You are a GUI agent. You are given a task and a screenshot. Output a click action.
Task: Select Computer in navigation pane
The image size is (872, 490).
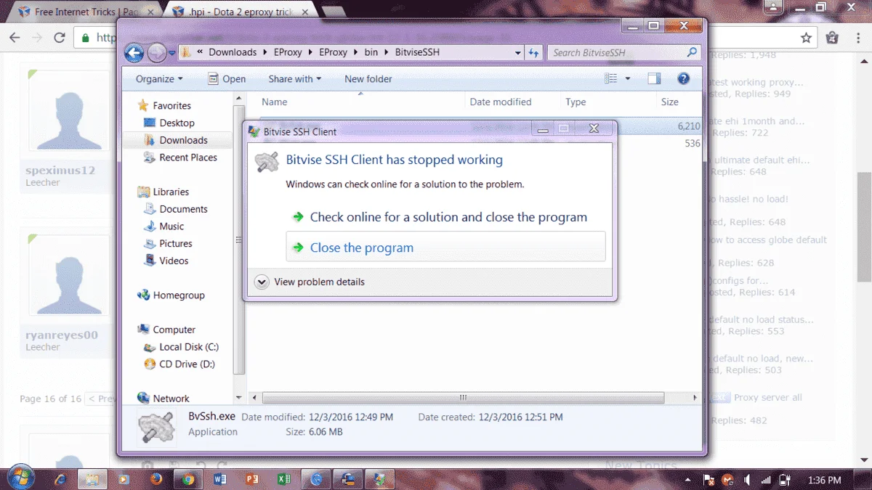click(x=174, y=330)
